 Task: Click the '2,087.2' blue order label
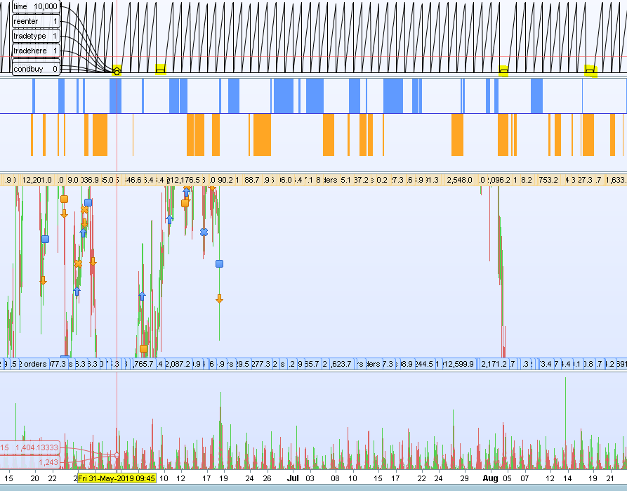tap(178, 364)
